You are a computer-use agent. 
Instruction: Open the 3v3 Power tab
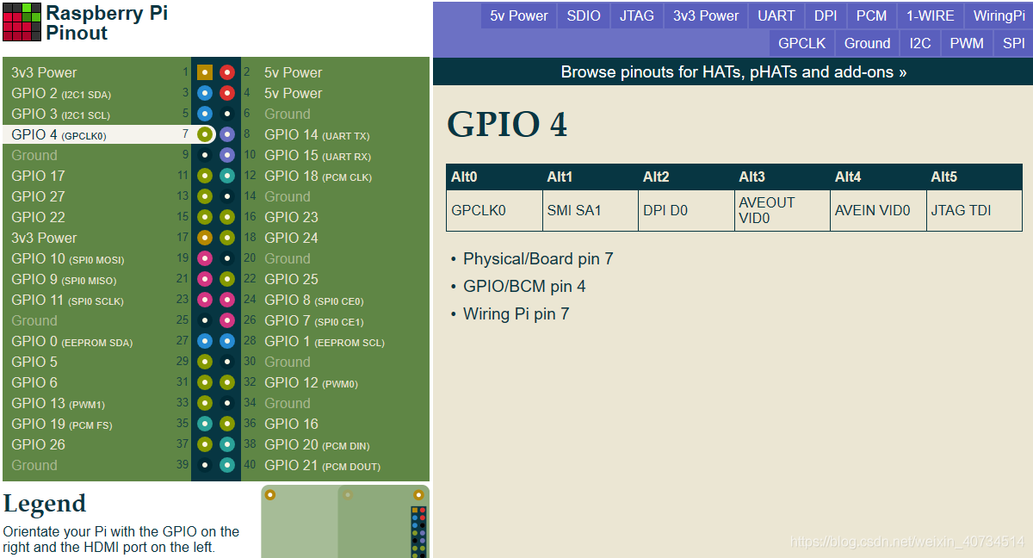706,15
